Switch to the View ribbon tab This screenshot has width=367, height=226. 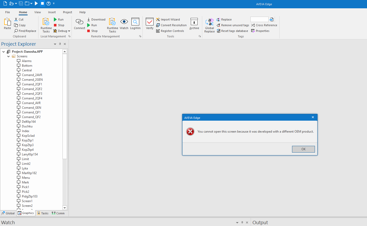point(37,12)
